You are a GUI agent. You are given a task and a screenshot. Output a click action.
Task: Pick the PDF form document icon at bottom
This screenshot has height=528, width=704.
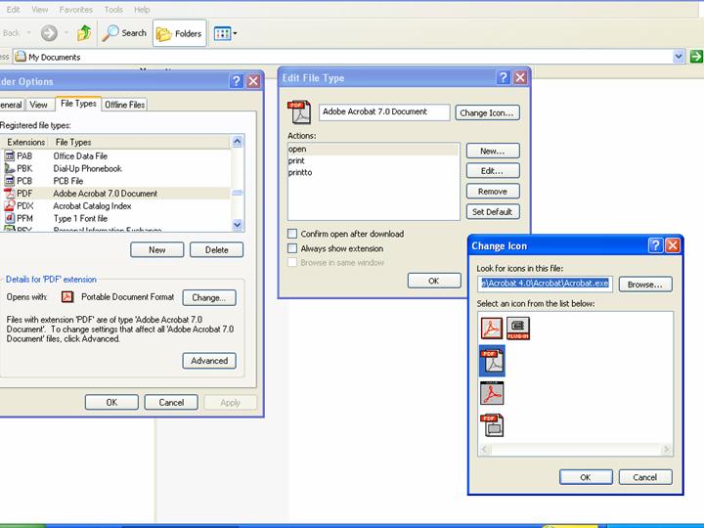click(x=492, y=425)
